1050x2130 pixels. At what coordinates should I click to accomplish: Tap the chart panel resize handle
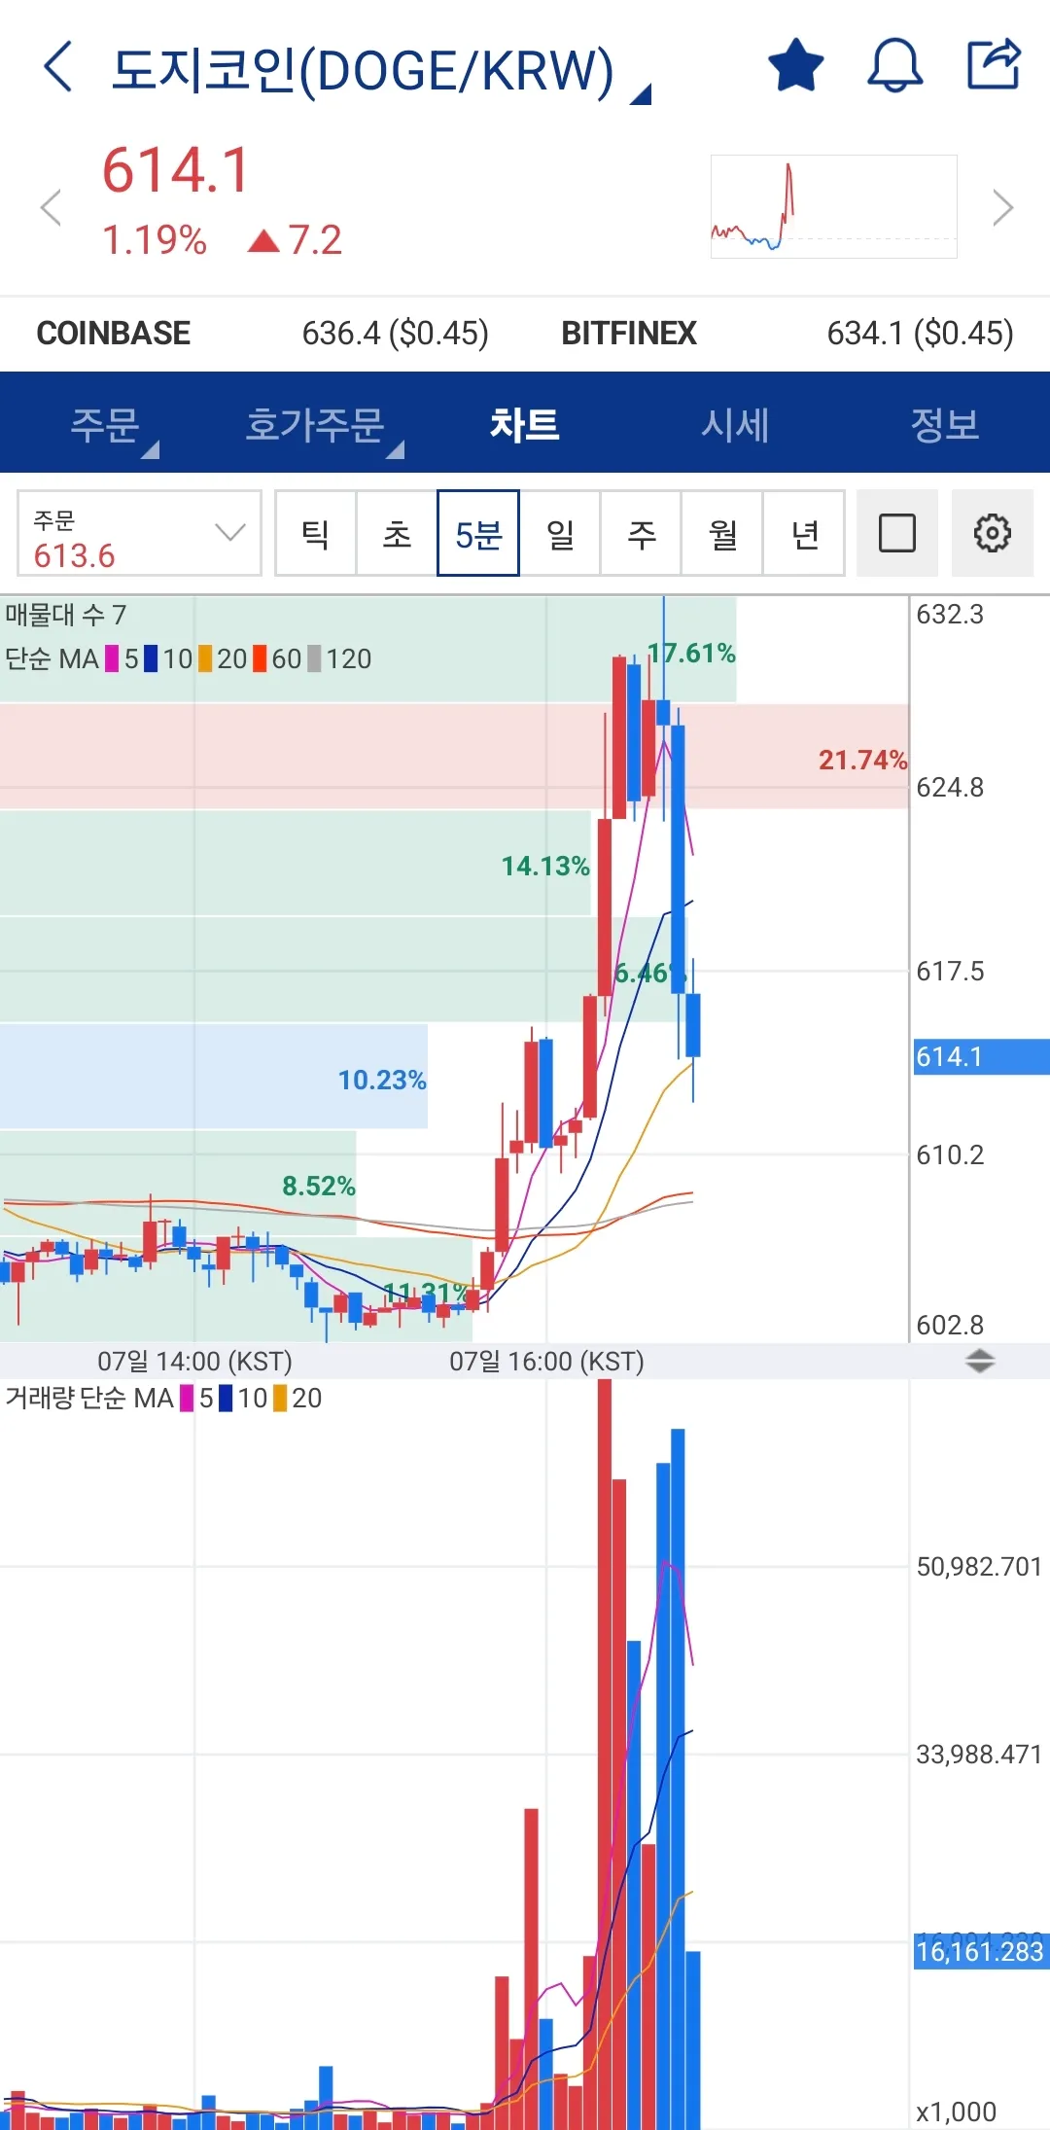pos(980,1361)
